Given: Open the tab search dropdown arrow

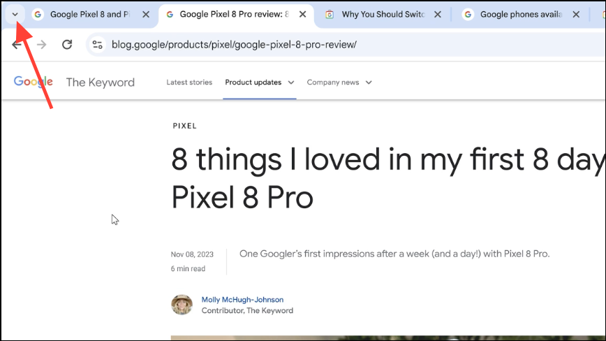Looking at the screenshot, I should 15,15.
